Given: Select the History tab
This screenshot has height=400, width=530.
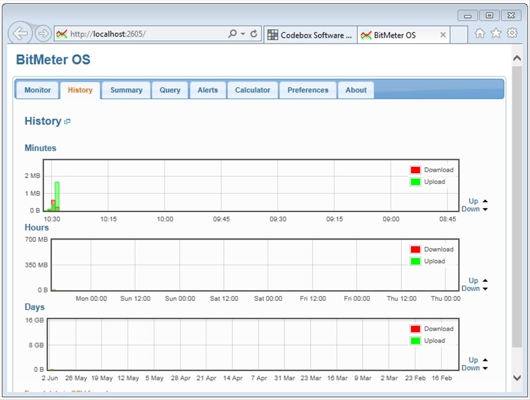Looking at the screenshot, I should click(x=80, y=90).
